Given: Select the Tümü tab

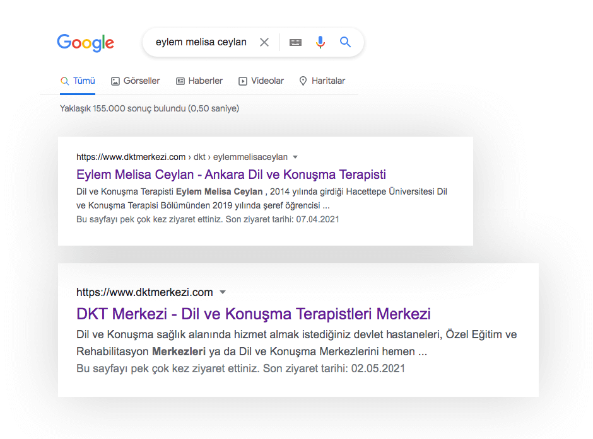Looking at the screenshot, I should pyautogui.click(x=78, y=81).
